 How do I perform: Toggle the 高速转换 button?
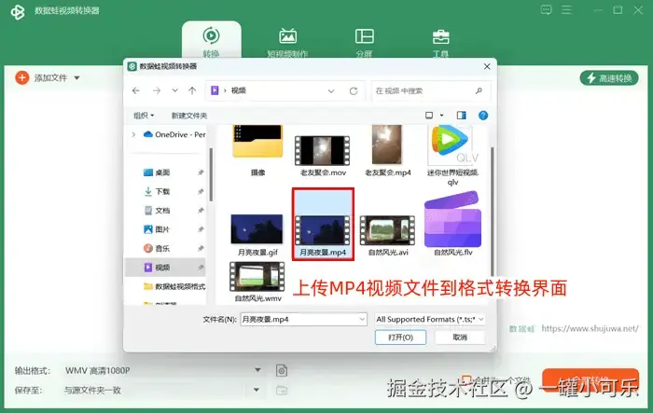(x=609, y=78)
